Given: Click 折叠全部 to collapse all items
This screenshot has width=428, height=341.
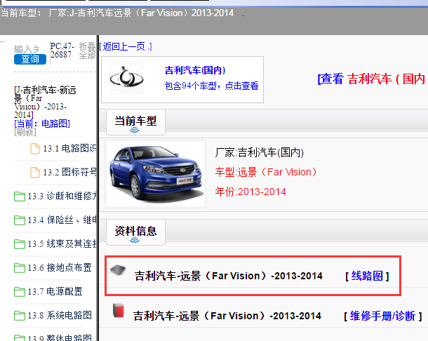Looking at the screenshot, I should tap(87, 51).
